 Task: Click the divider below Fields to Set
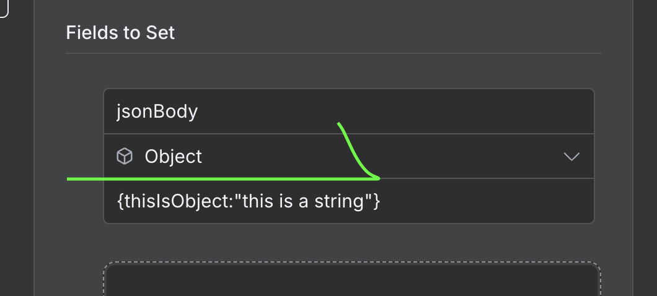click(333, 53)
